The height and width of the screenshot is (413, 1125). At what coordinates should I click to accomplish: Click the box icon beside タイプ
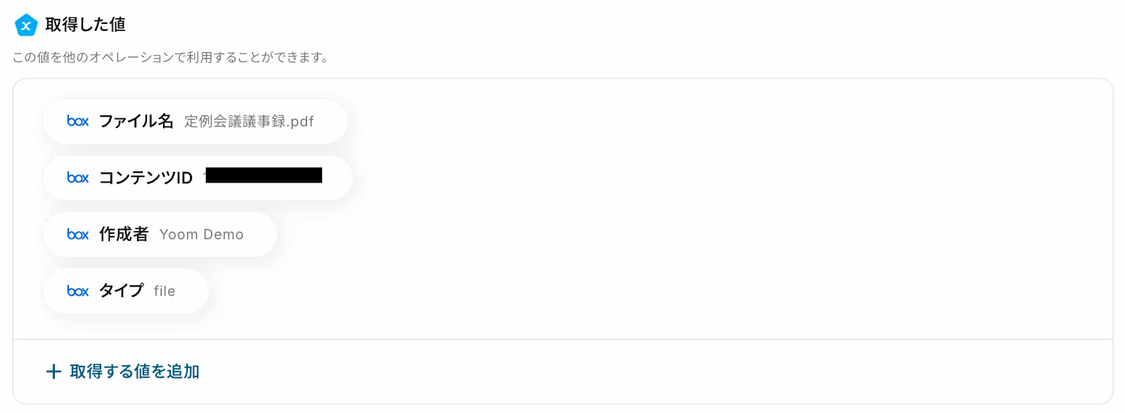click(x=77, y=291)
